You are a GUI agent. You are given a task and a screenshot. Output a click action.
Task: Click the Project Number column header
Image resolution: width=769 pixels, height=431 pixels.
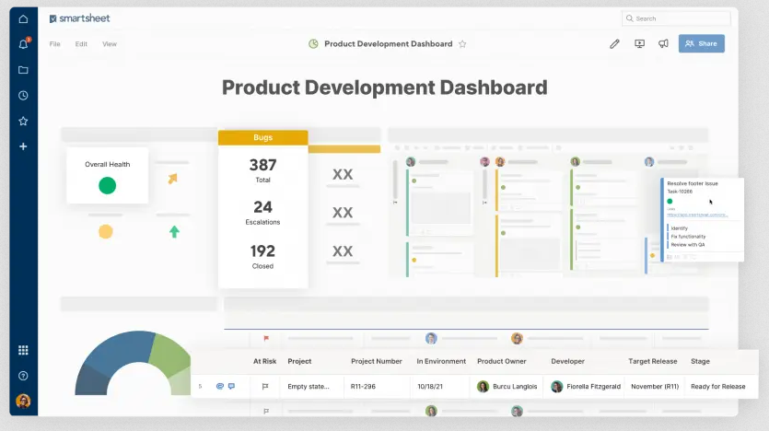click(x=376, y=361)
